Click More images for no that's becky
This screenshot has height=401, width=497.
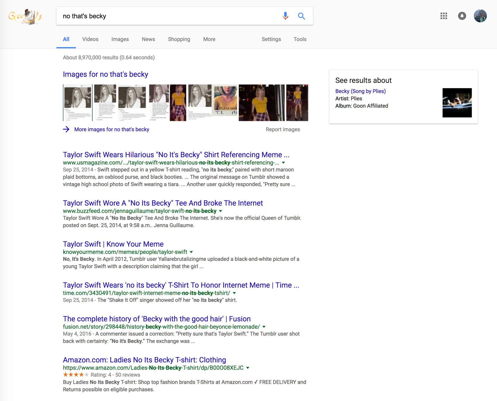[x=112, y=130]
